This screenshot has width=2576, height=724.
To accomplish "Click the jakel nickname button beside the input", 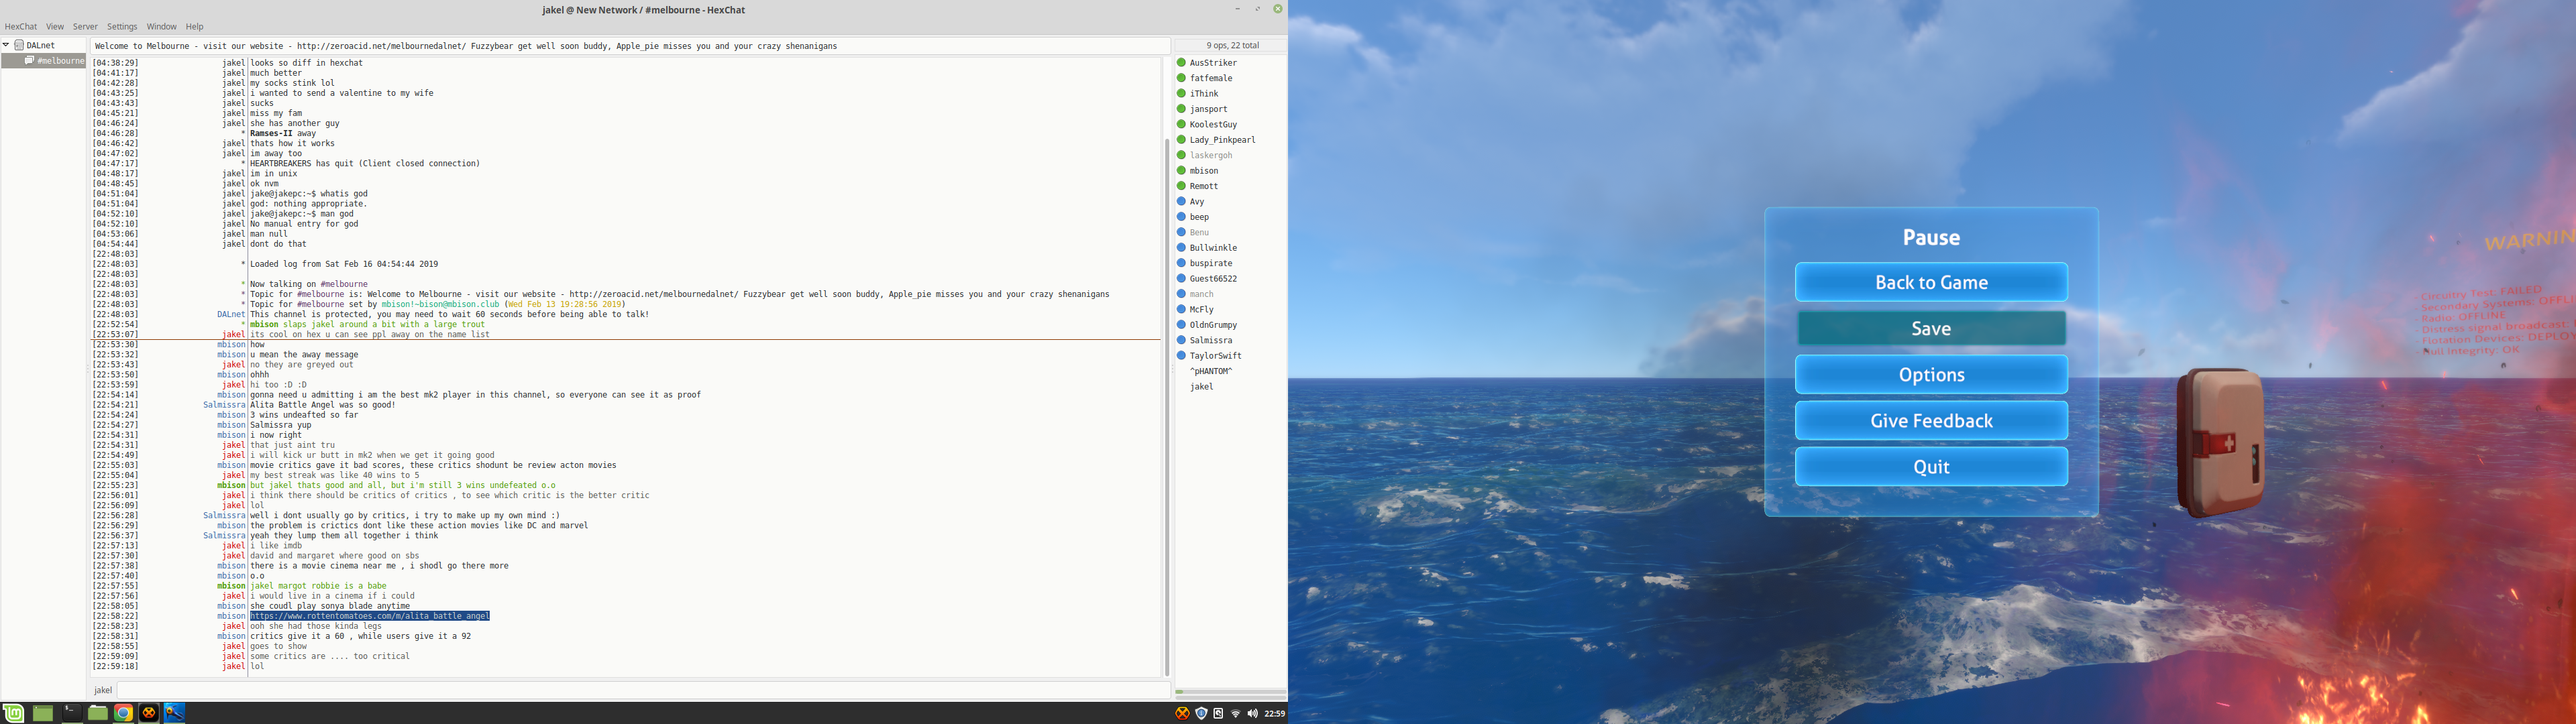I will [x=103, y=690].
